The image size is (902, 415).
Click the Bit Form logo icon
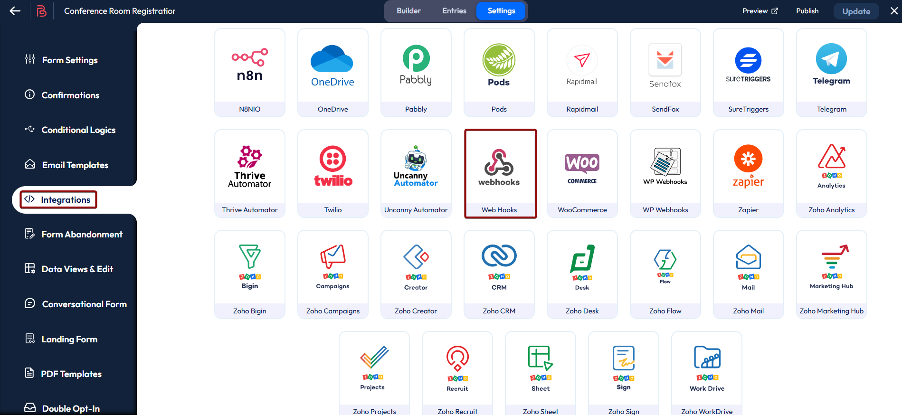point(42,11)
